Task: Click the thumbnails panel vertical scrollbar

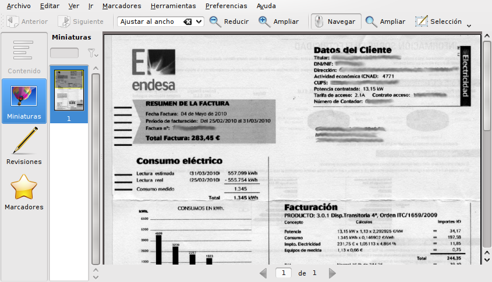Action: [95, 169]
